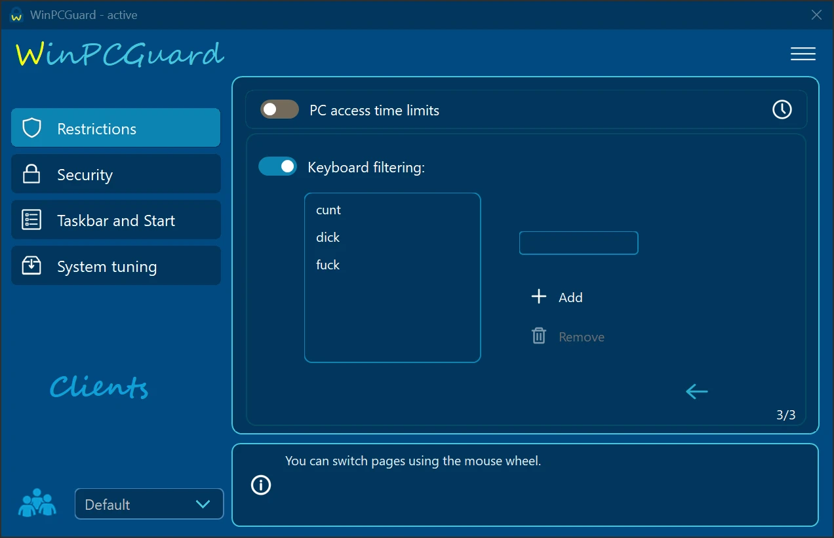Open the Taskbar and Start section

pos(115,220)
